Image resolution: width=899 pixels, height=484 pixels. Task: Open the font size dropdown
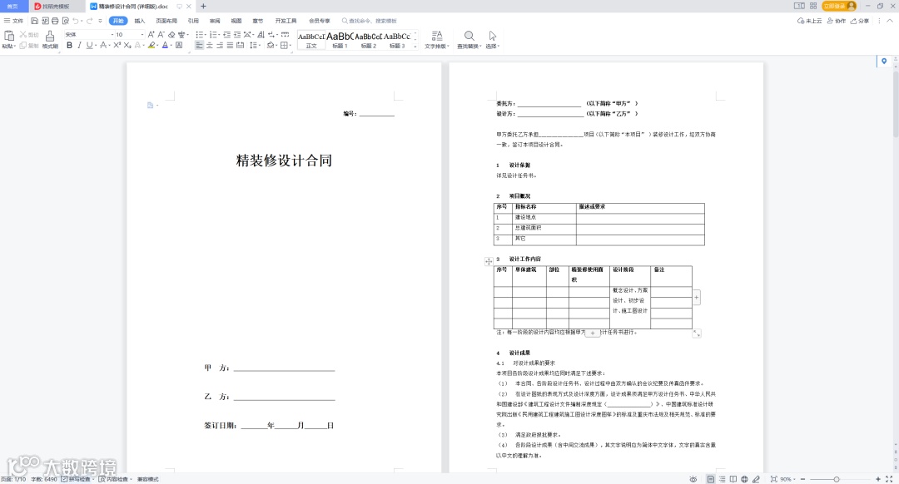point(142,34)
